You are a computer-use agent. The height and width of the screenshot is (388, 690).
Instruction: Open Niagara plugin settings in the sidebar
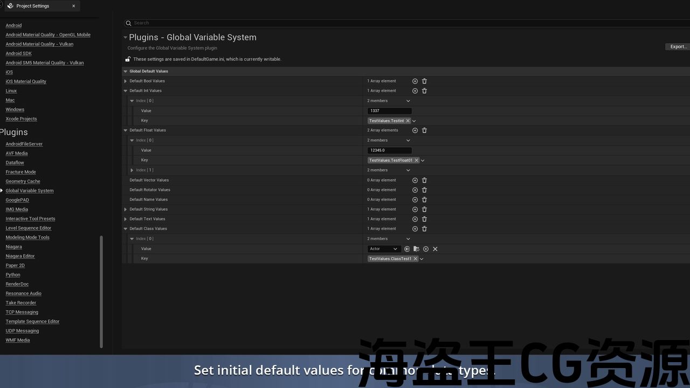13,247
